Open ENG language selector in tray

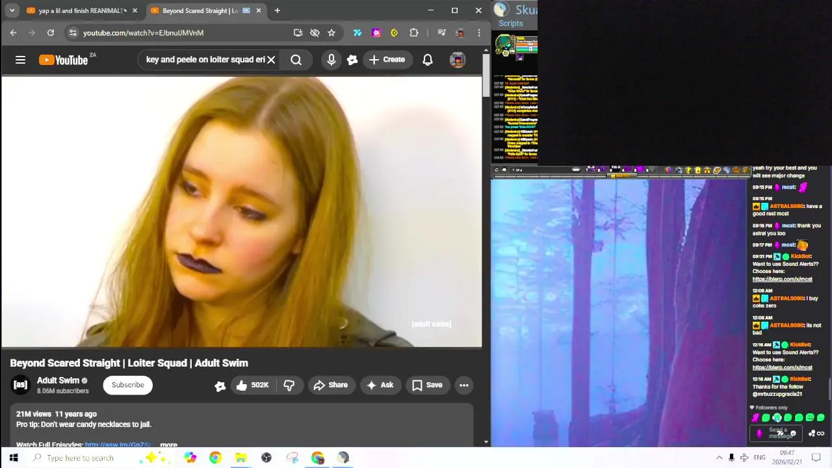click(759, 458)
